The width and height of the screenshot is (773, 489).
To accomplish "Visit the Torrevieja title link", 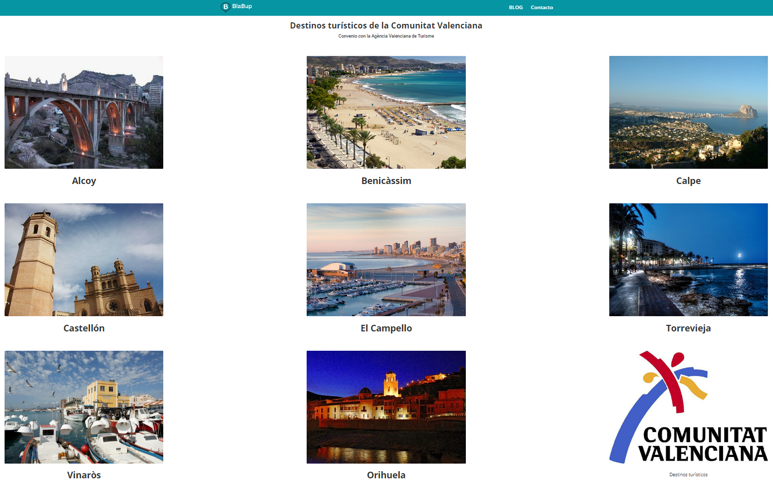I will [x=688, y=328].
